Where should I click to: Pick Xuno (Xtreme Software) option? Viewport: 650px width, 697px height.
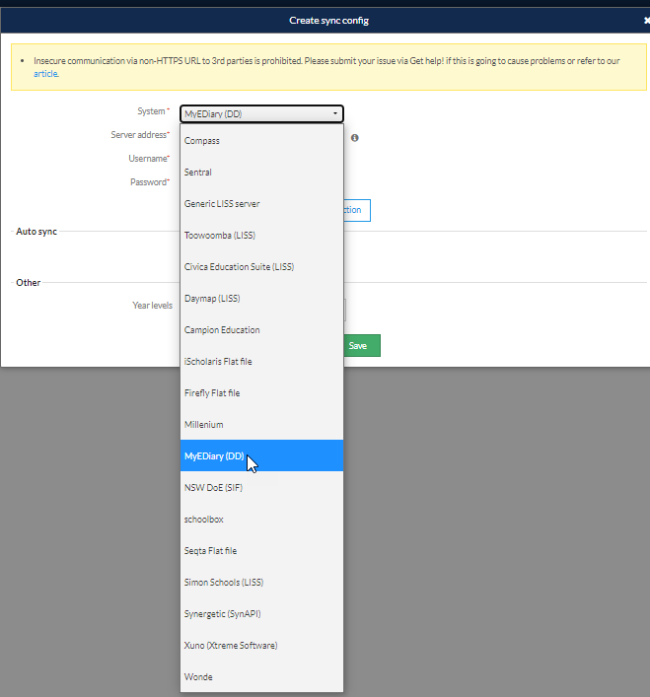(x=261, y=646)
